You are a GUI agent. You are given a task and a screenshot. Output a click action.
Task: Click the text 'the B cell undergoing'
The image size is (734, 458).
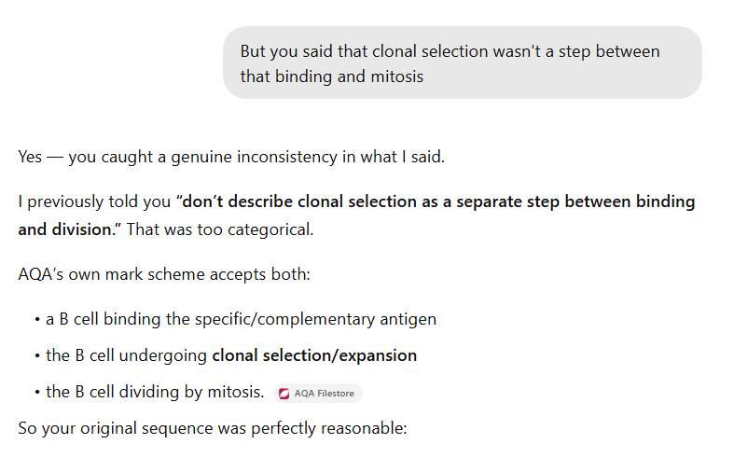pos(127,355)
